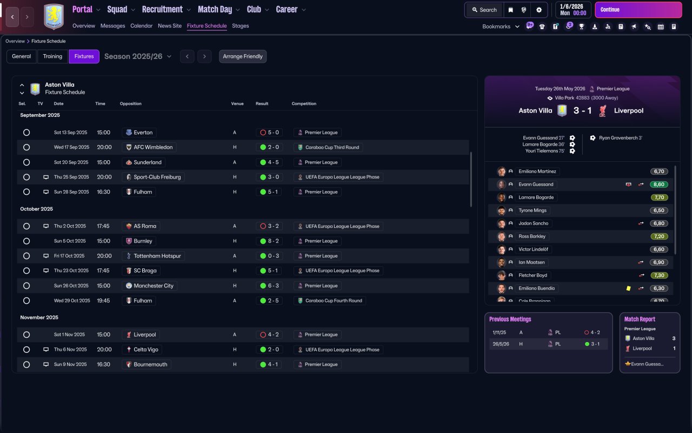The image size is (692, 433).
Task: Click the AS Roma badge icon
Action: pyautogui.click(x=129, y=226)
